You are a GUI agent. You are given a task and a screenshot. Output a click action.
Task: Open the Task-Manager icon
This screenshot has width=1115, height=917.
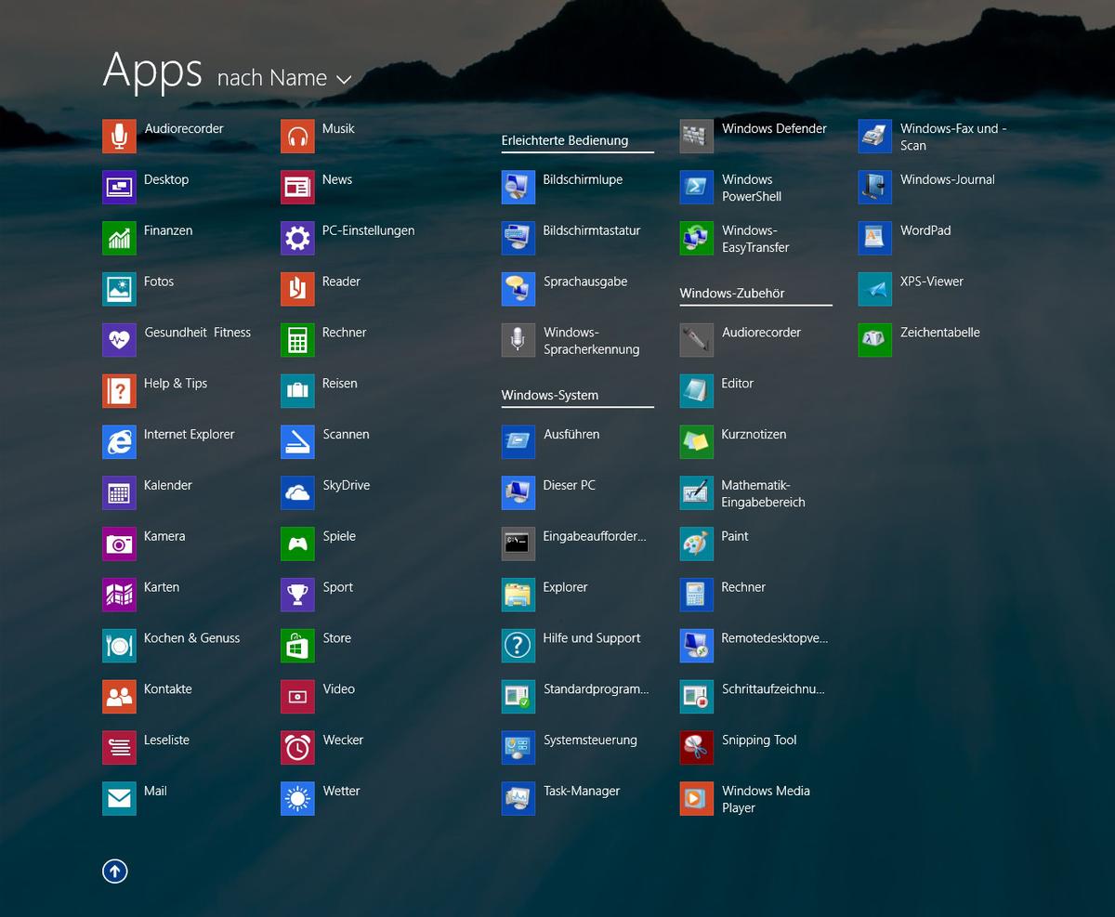tap(518, 801)
